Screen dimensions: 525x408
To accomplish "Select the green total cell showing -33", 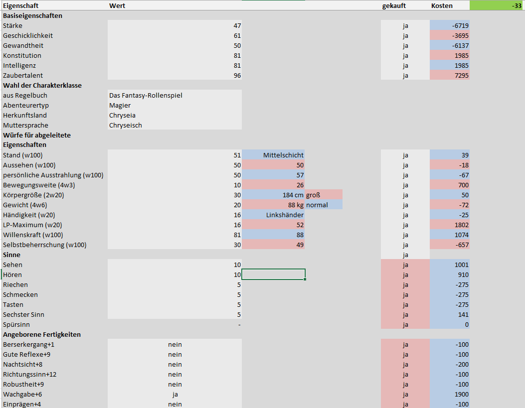I will (x=497, y=5).
